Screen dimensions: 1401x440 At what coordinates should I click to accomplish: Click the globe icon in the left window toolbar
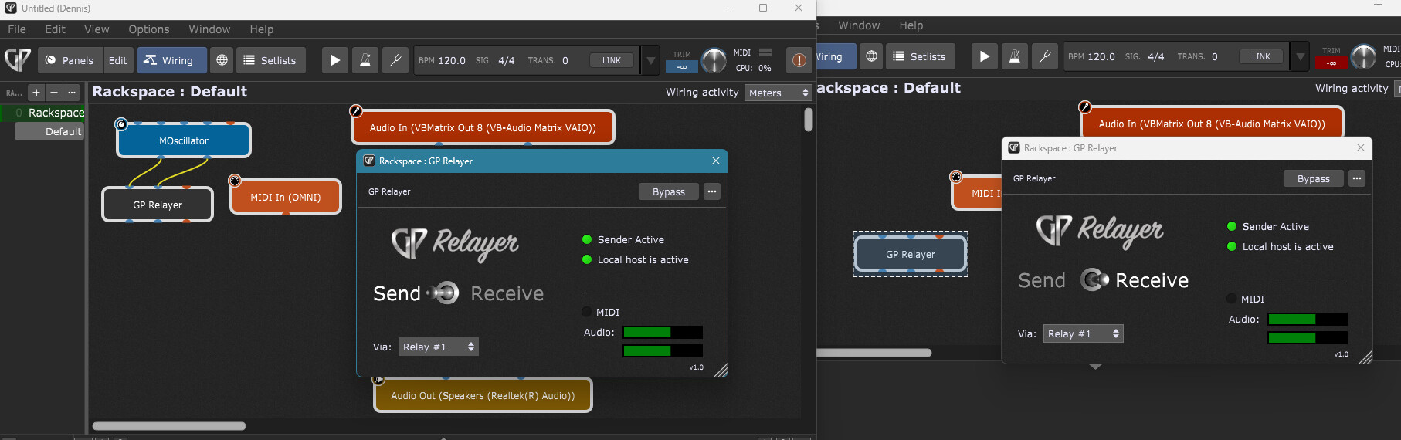pos(222,60)
